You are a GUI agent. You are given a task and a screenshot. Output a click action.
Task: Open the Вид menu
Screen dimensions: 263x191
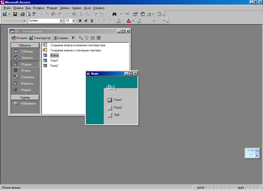28,8
